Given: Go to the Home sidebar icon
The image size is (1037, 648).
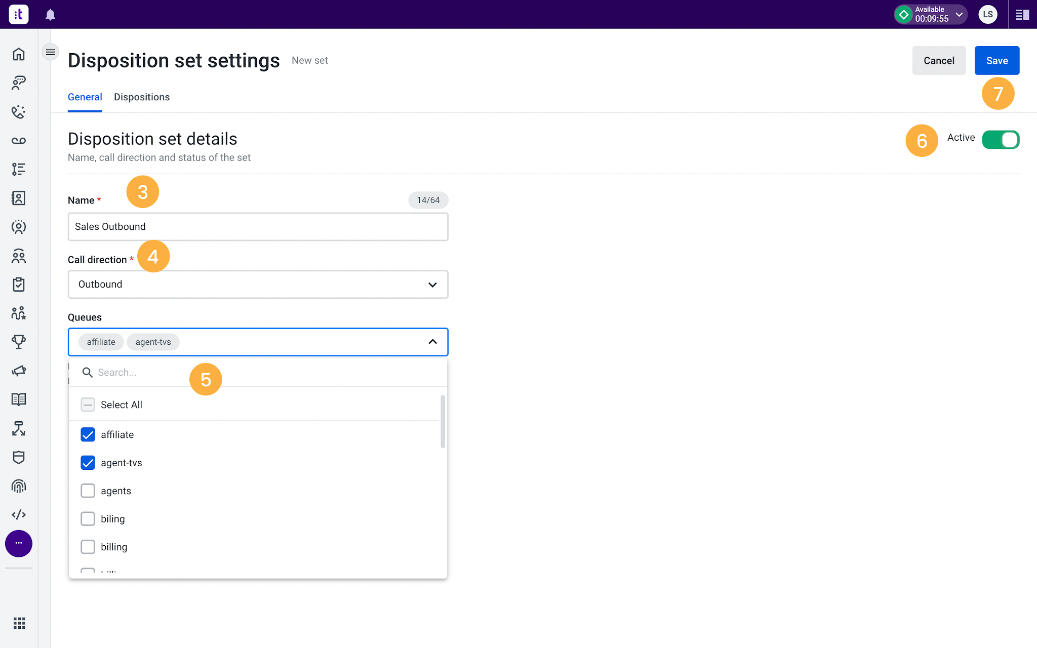Looking at the screenshot, I should pos(19,54).
